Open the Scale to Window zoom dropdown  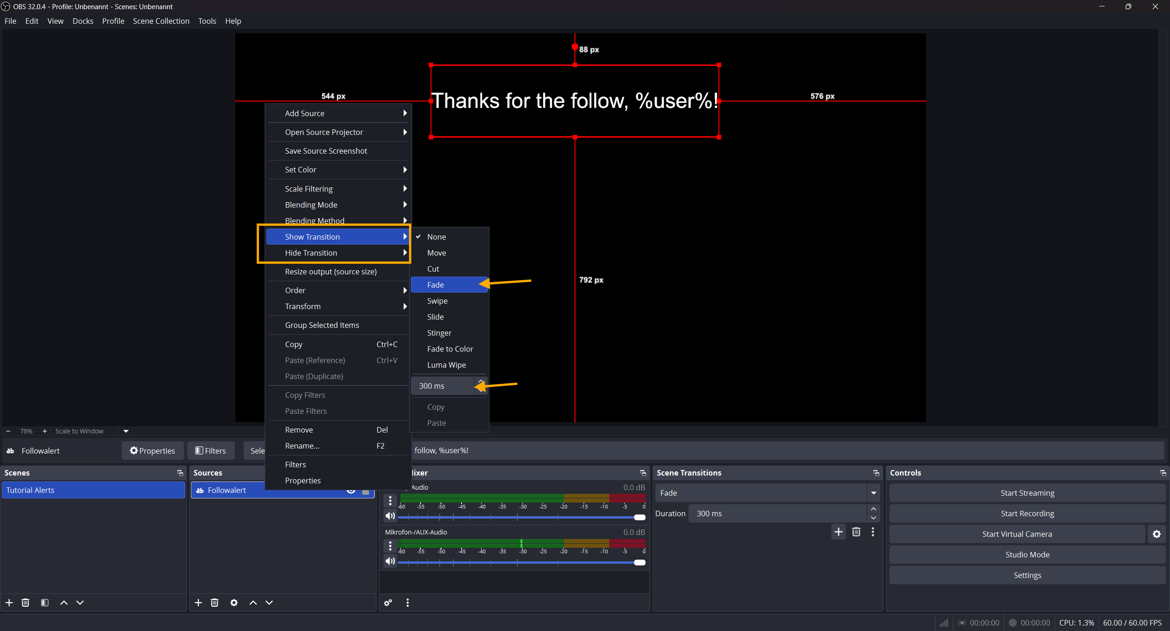[126, 431]
